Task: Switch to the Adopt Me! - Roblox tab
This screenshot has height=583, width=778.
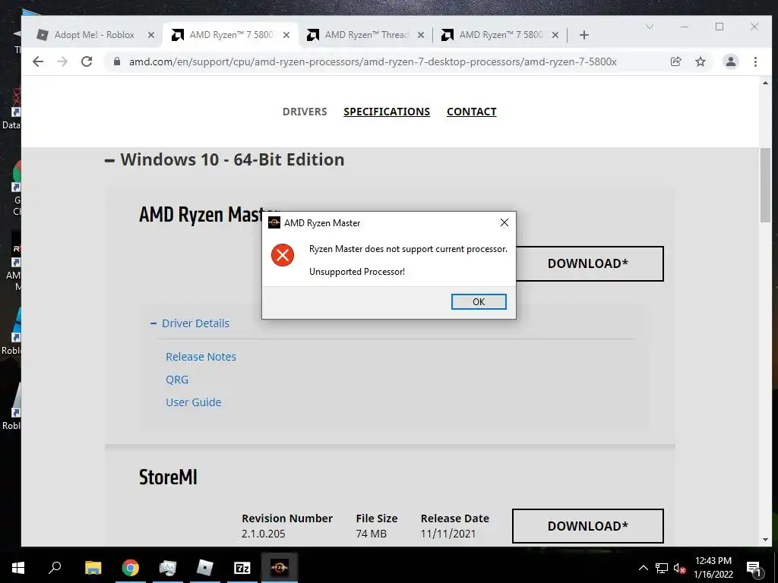Action: (94, 35)
